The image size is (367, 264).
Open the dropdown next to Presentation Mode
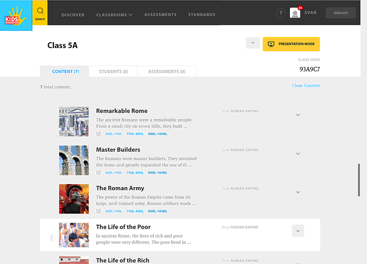(x=252, y=42)
